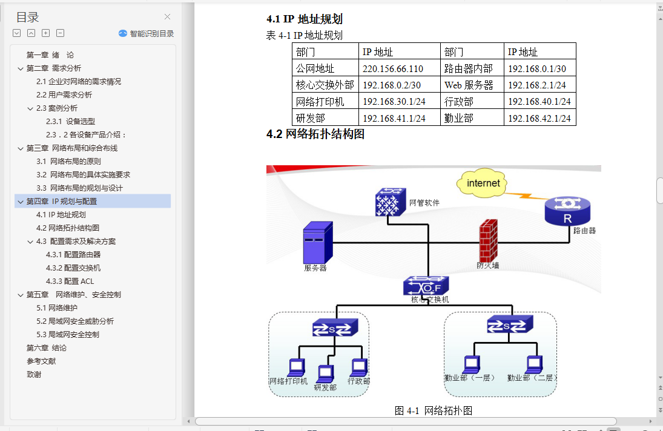Collapse 第四章 IP规划与配置 chevron
This screenshot has width=663, height=431.
tap(21, 202)
